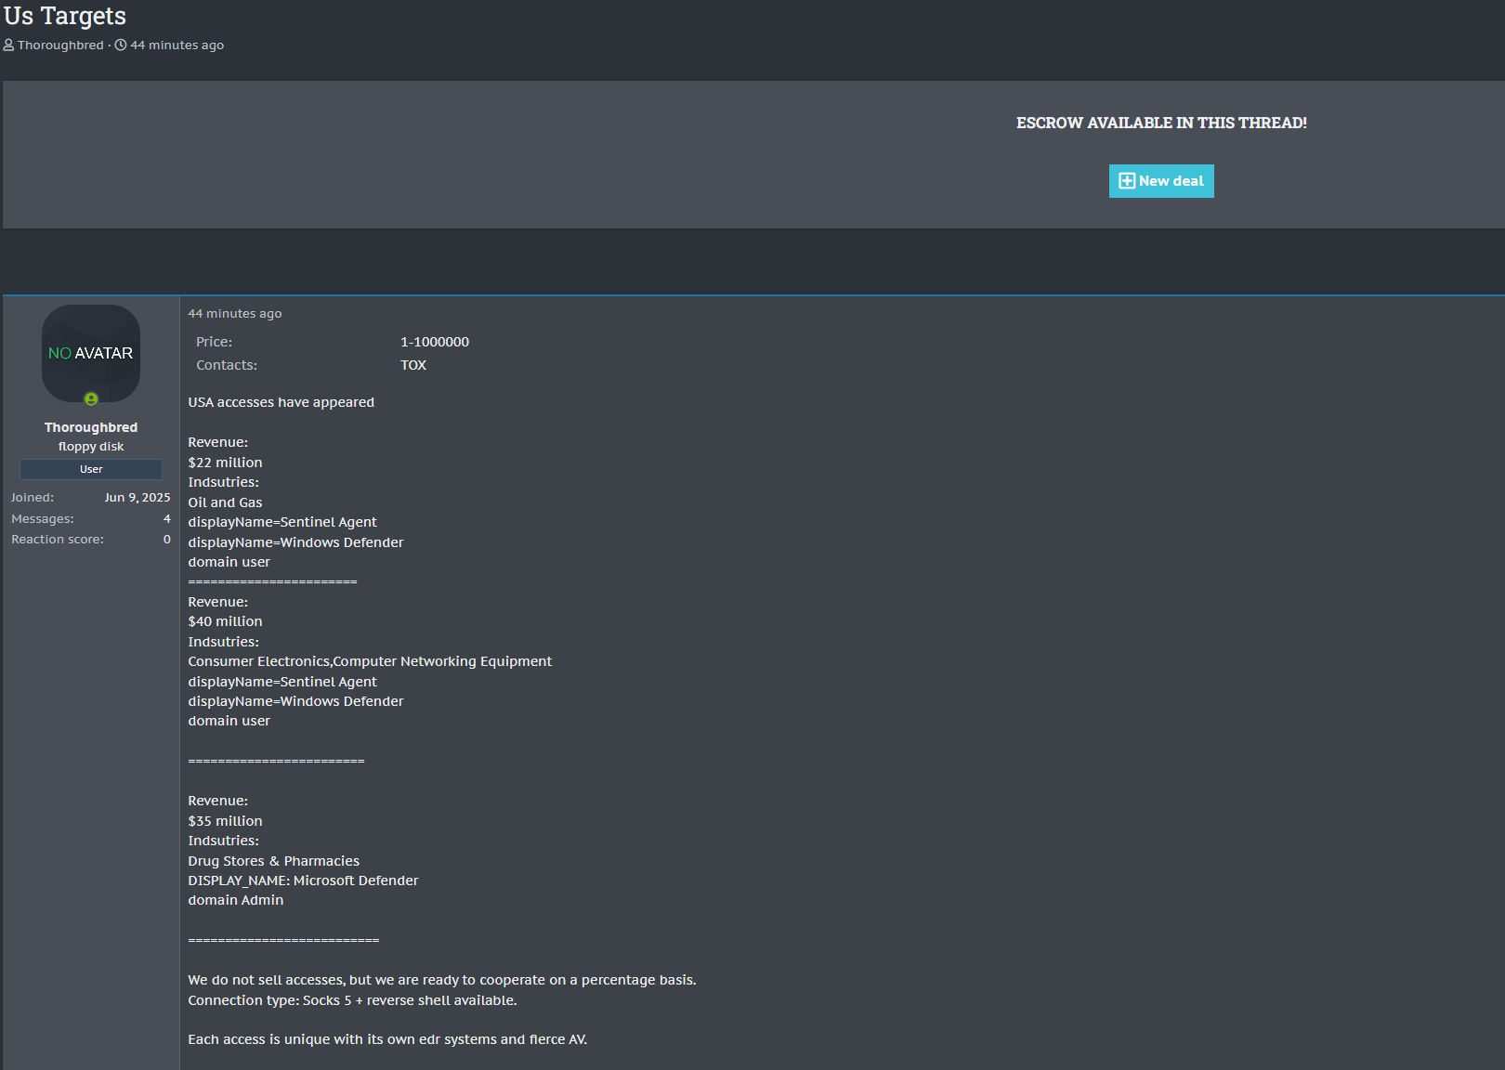Viewport: 1505px width, 1070px height.
Task: Click the floppy disk user title
Action: 91,447
